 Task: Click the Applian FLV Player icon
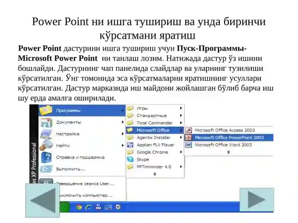130,145
